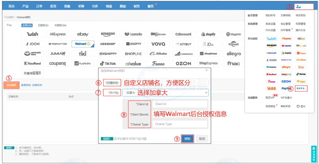319x164 pixels.
Task: Click the 退出 logout power icon
Action: [298, 106]
